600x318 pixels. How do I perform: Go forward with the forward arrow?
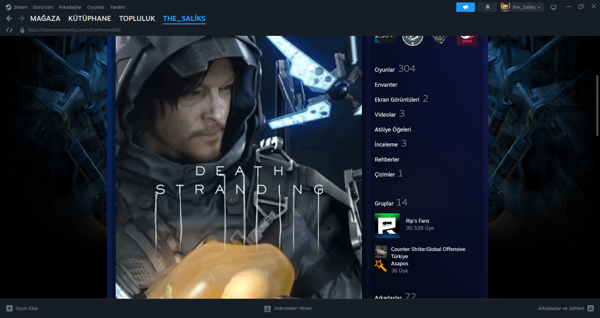[21, 19]
